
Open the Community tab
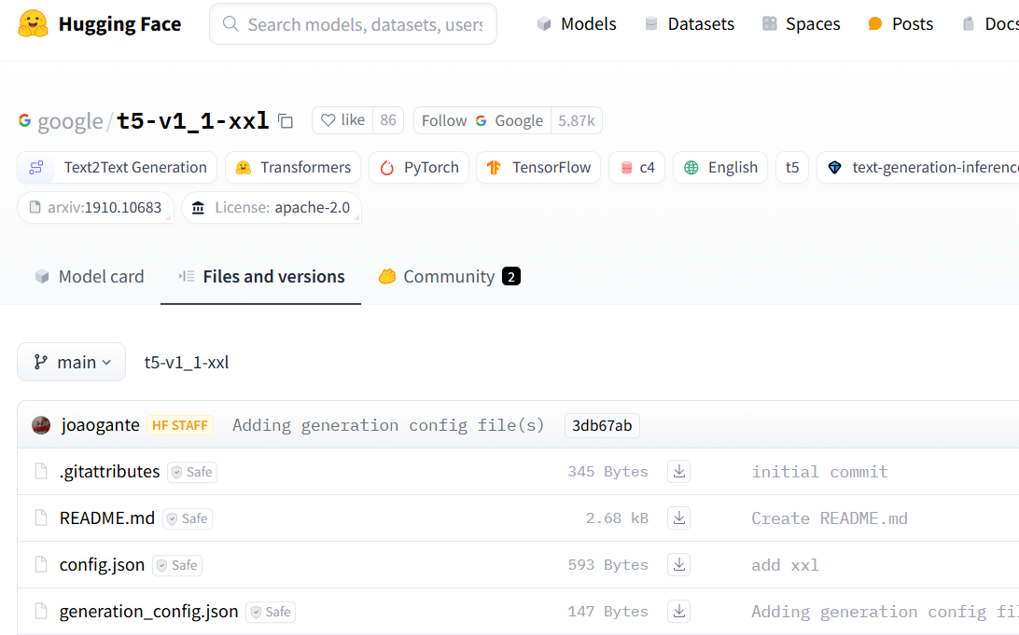(x=449, y=277)
